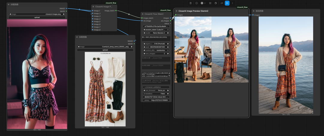The width and height of the screenshot is (324, 136).
Task: Click the CloserAI Flow (Main) collapse dot
Action: pyautogui.click(x=143, y=14)
